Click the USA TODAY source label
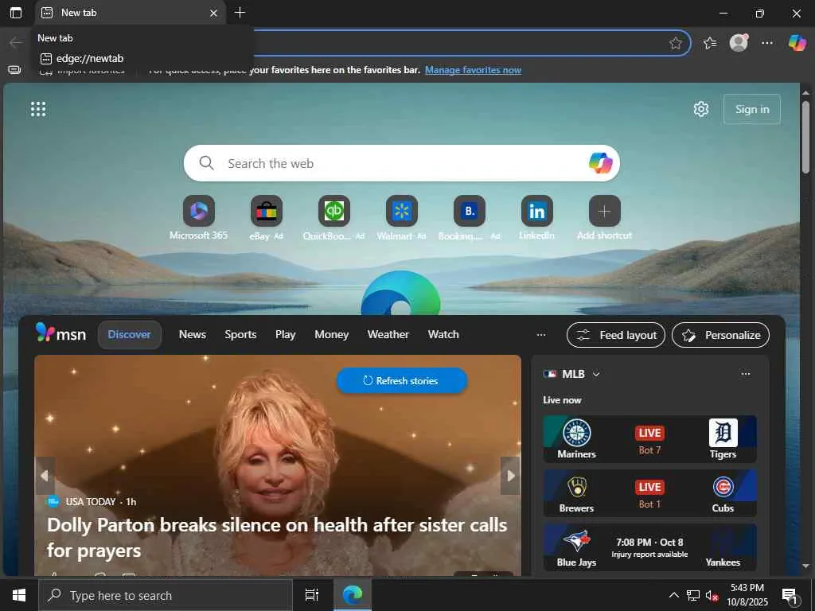This screenshot has width=815, height=611. coord(91,501)
